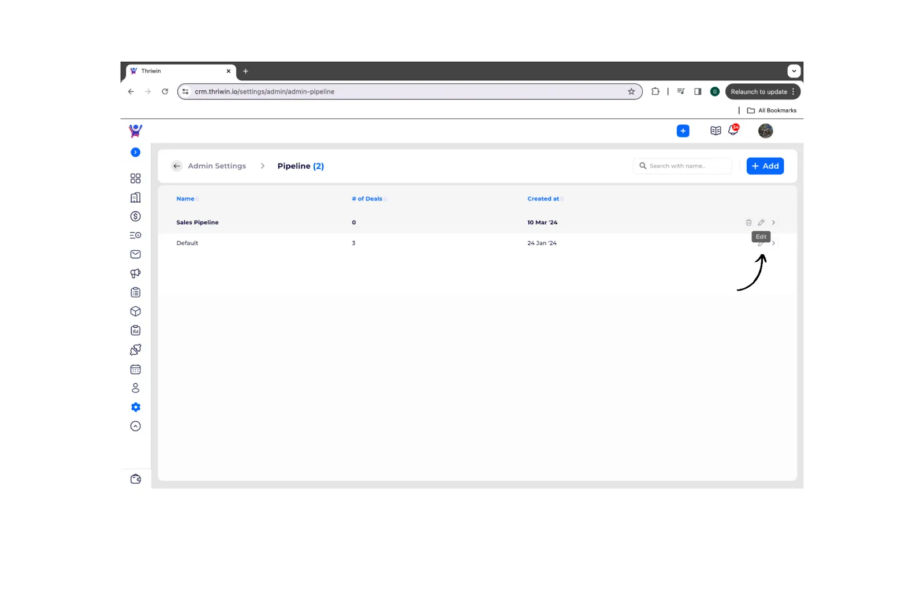Close the Thriwin browser tab
Image resolution: width=924 pixels, height=616 pixels.
[x=228, y=71]
